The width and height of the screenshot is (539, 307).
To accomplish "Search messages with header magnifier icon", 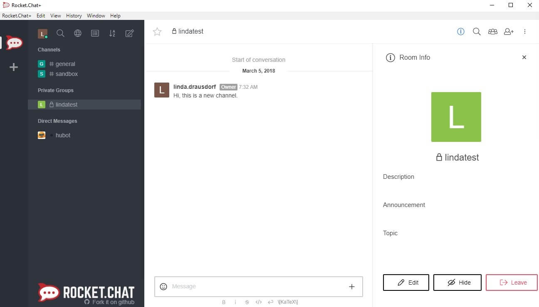I will [x=477, y=32].
